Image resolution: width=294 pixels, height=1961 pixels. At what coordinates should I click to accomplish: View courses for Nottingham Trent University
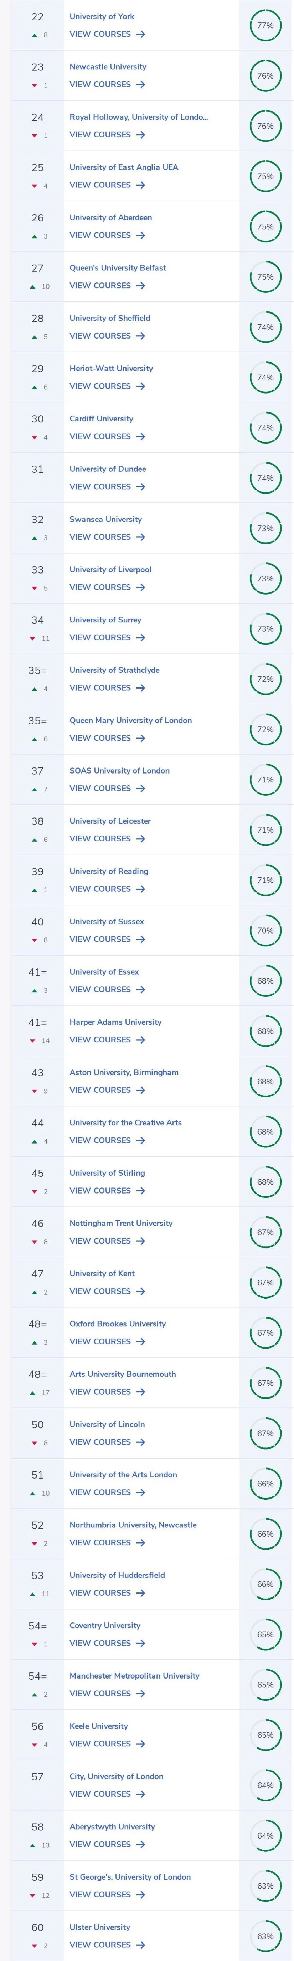[107, 1241]
